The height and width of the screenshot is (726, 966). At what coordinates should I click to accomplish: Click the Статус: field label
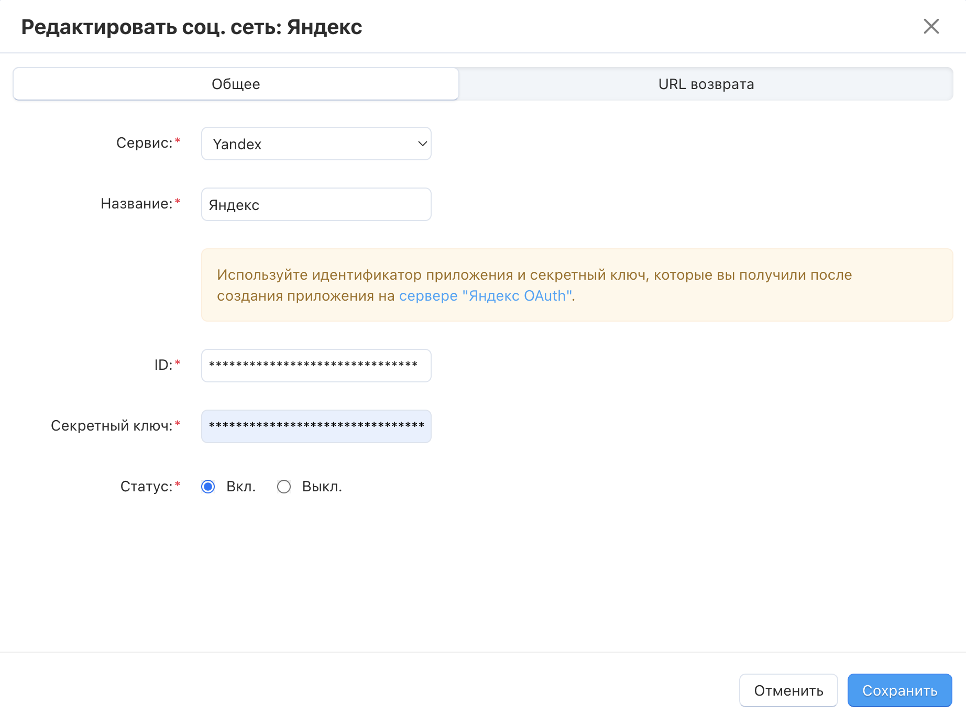(x=146, y=487)
